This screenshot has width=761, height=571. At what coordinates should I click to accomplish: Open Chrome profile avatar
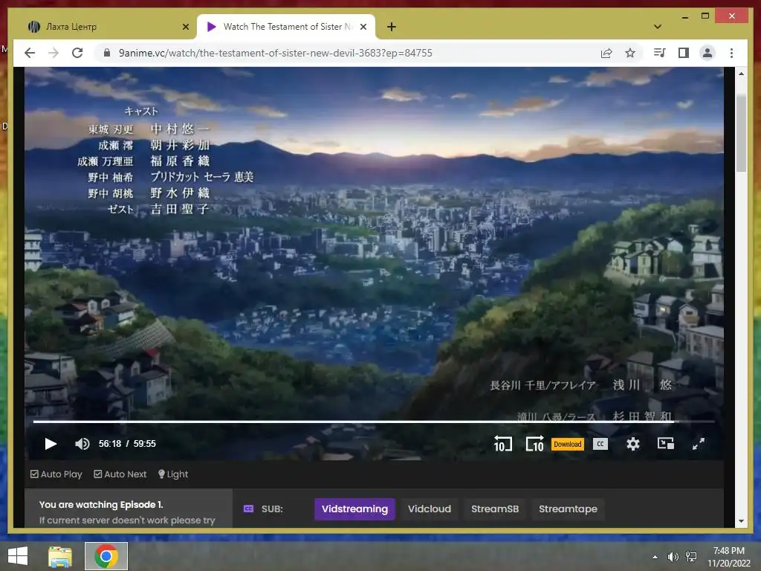(707, 53)
